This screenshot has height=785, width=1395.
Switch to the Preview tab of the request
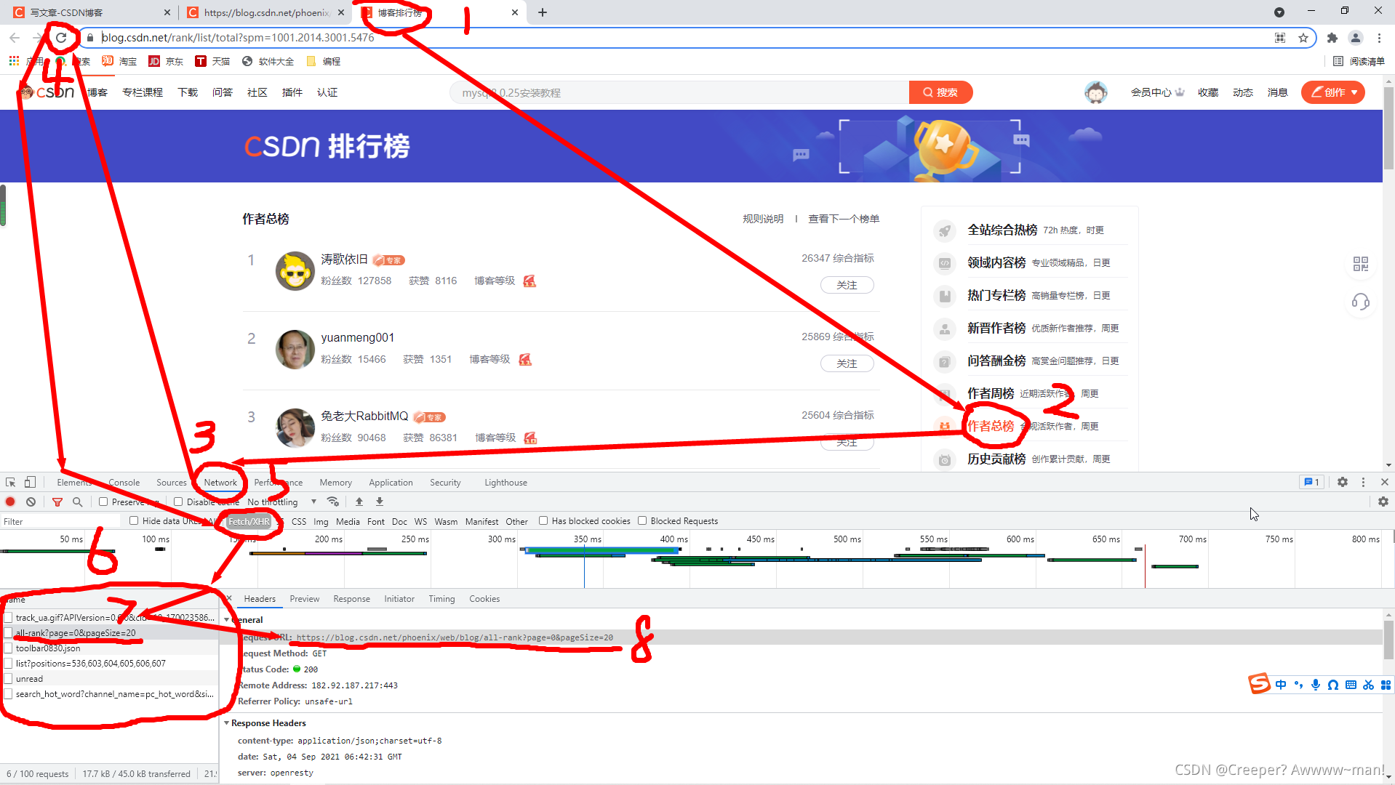304,598
